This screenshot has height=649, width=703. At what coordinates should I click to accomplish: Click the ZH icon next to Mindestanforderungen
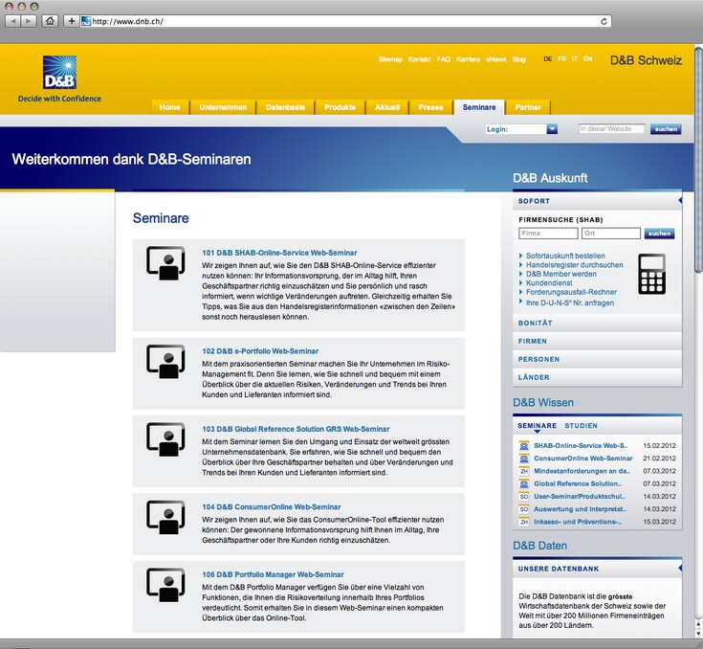point(524,471)
